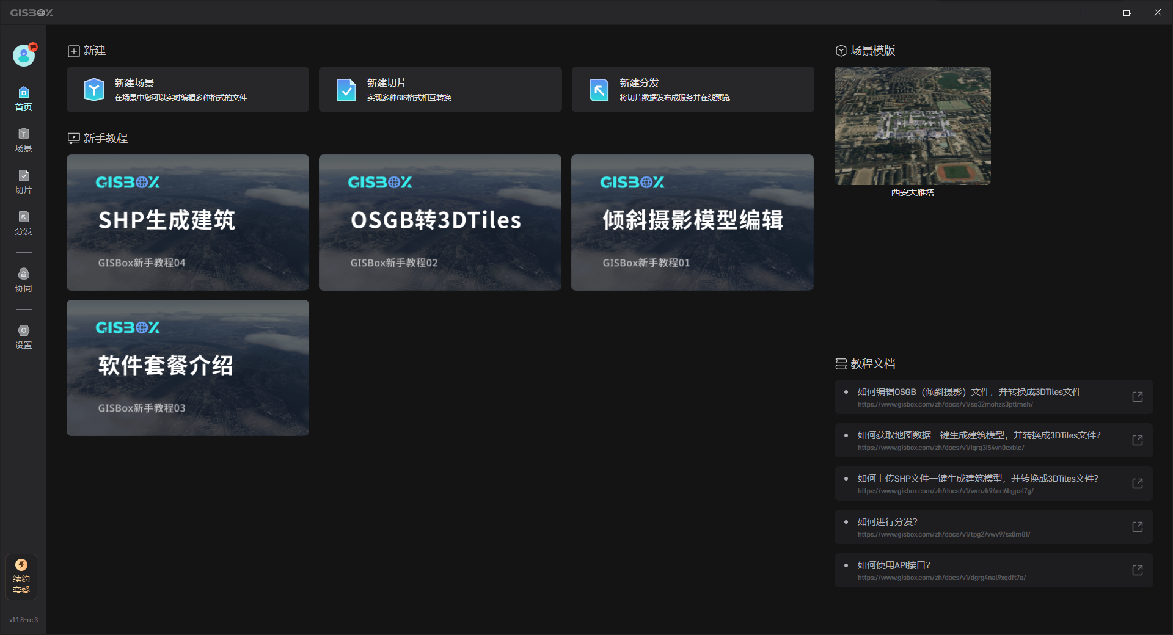This screenshot has height=635, width=1173.
Task: Click the GISBox新手教程01 caption
Action: [646, 263]
